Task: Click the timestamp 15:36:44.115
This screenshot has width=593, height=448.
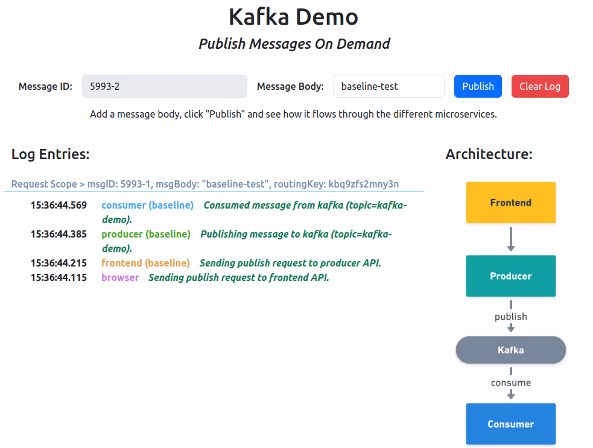Action: point(59,277)
